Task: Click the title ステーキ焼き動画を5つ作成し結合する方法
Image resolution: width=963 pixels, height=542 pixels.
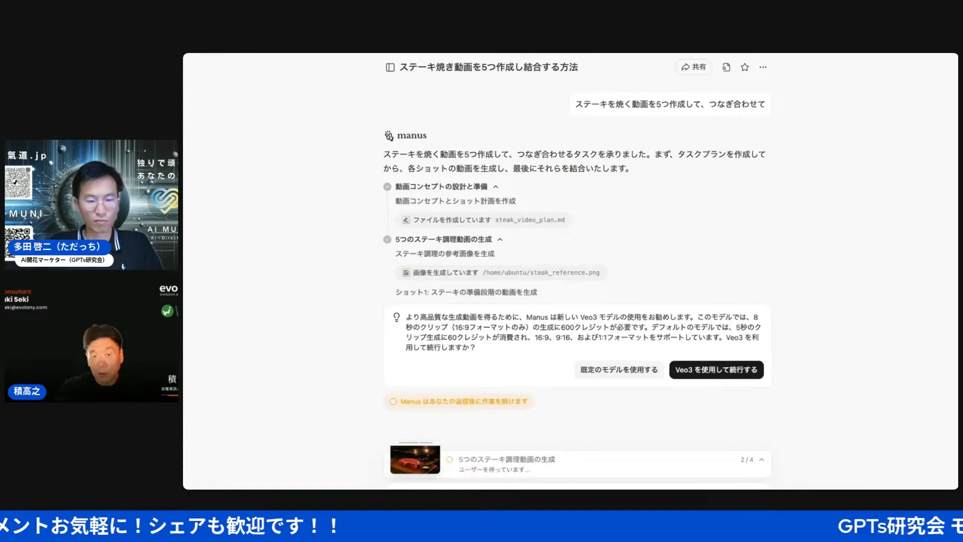Action: 489,67
